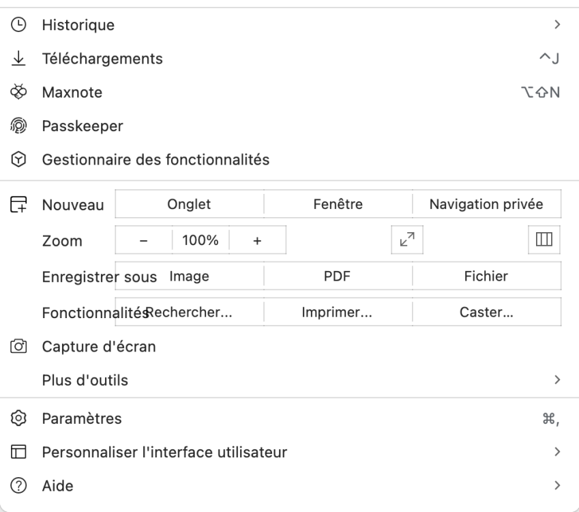579x512 pixels.
Task: Expand Personnaliser l'interface utilisateur submenu arrow
Action: click(557, 452)
